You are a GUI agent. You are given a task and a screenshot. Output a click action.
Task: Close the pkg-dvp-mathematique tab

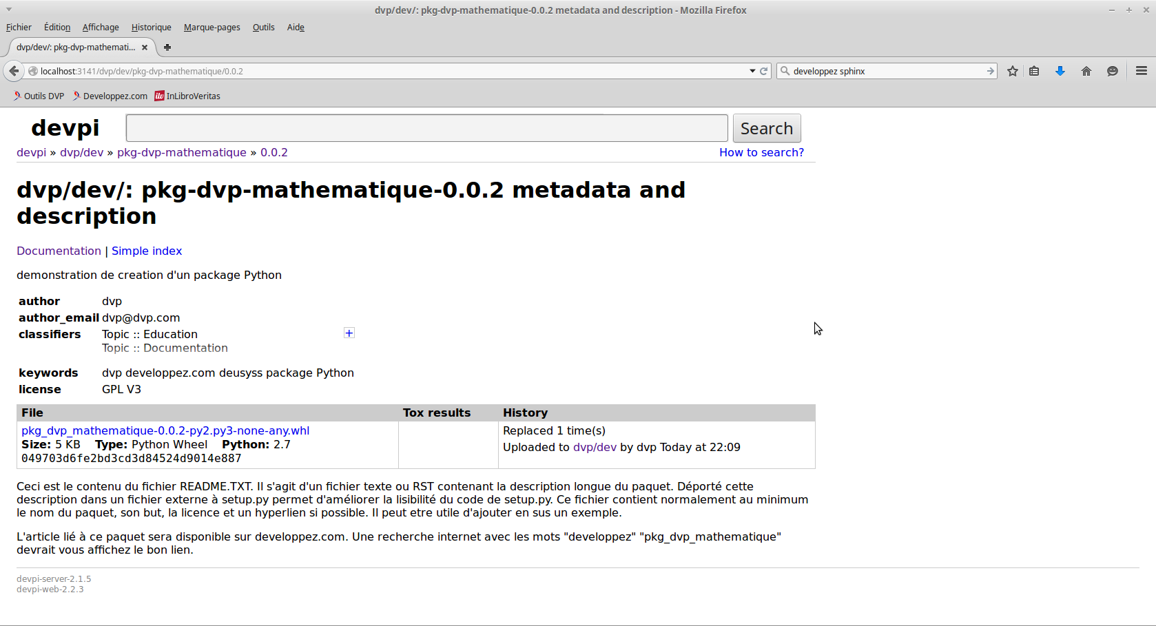click(x=145, y=48)
